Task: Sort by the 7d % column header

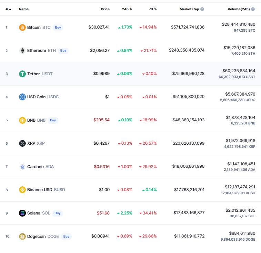Action: (x=153, y=9)
